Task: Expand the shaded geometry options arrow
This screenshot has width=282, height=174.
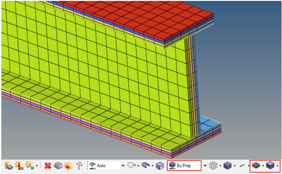Action: coord(153,165)
